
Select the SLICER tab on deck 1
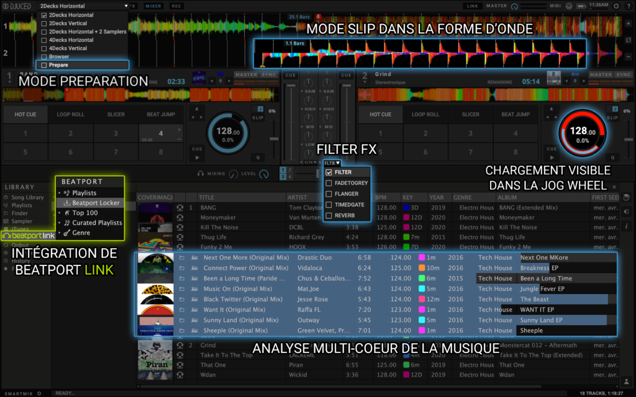(x=115, y=115)
